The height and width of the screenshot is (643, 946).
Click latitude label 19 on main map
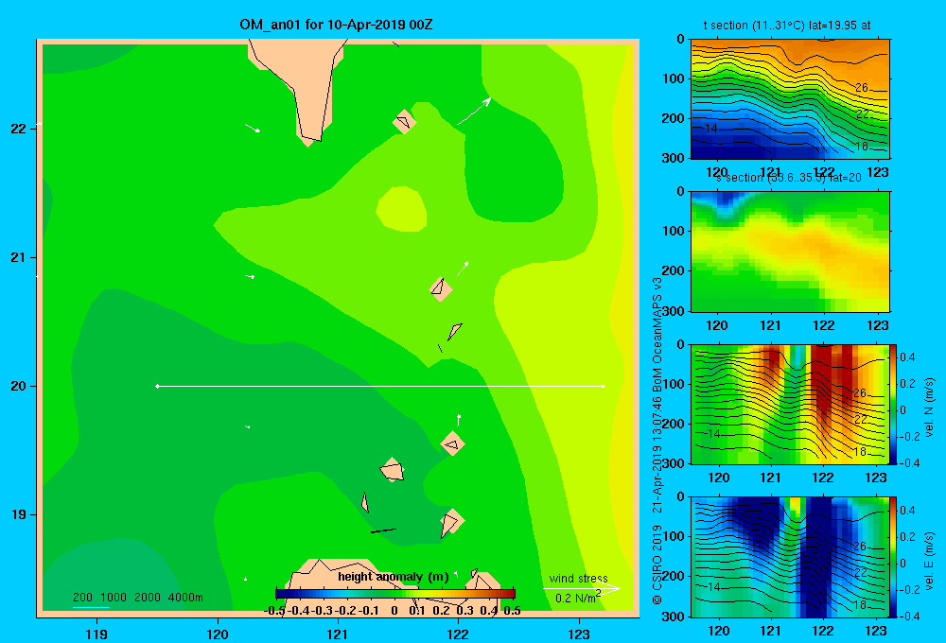19,514
